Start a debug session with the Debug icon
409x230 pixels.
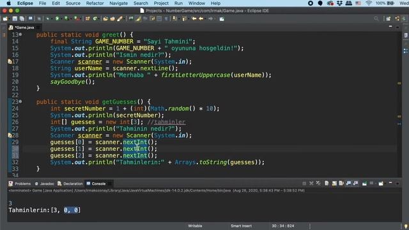pos(47,19)
